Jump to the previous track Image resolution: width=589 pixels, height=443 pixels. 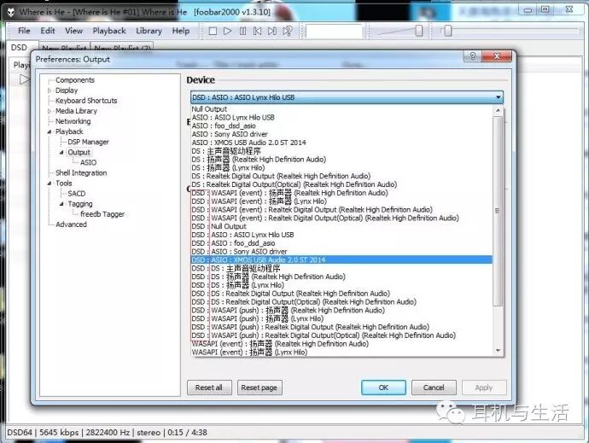pos(257,32)
